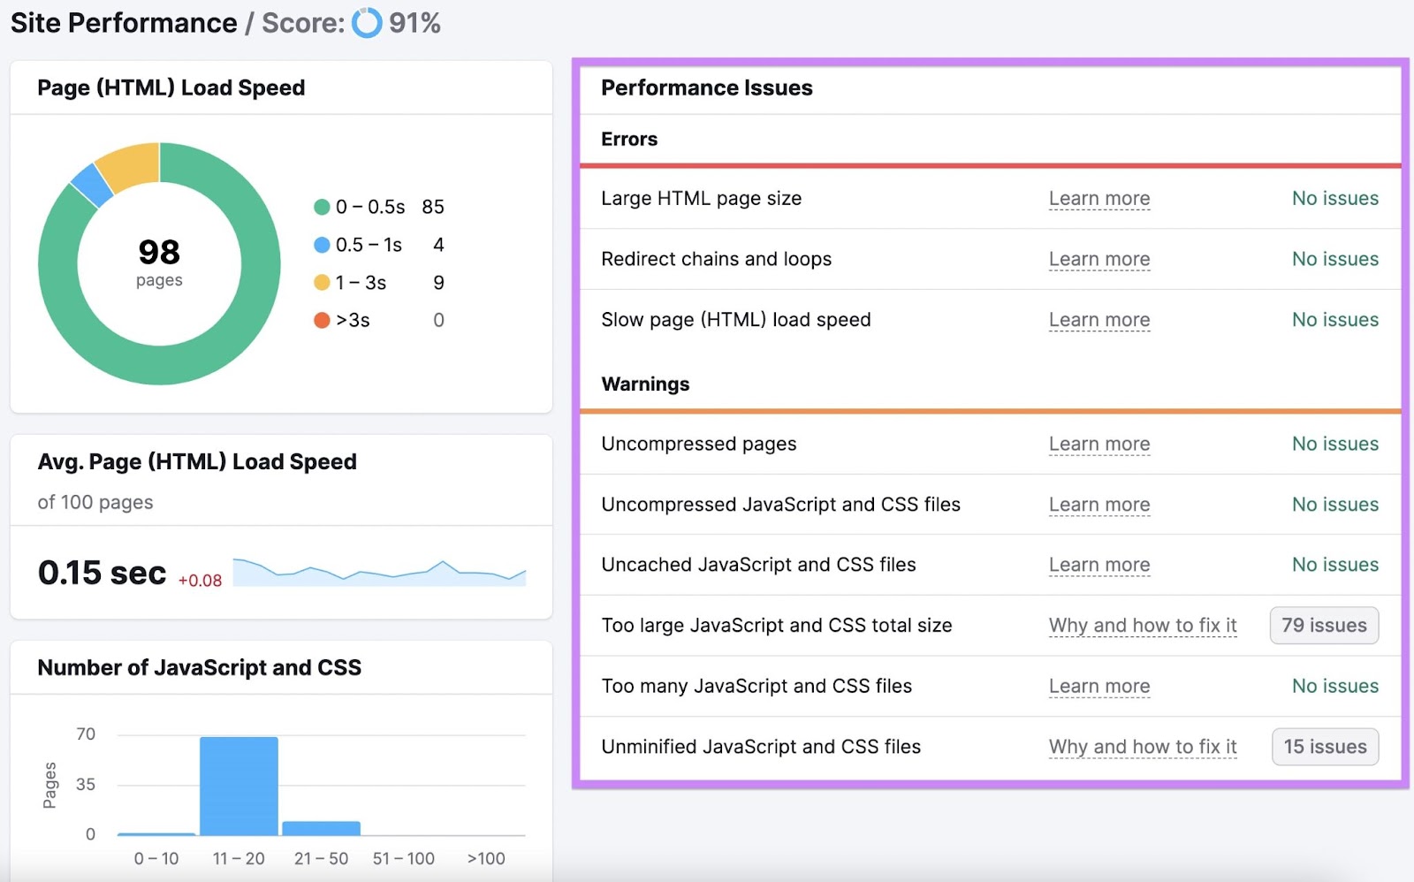Open Learn more for Redirect chains and loops

pos(1099,260)
